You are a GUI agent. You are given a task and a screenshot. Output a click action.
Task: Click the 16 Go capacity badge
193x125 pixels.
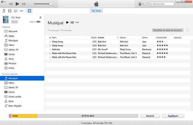click(x=14, y=22)
